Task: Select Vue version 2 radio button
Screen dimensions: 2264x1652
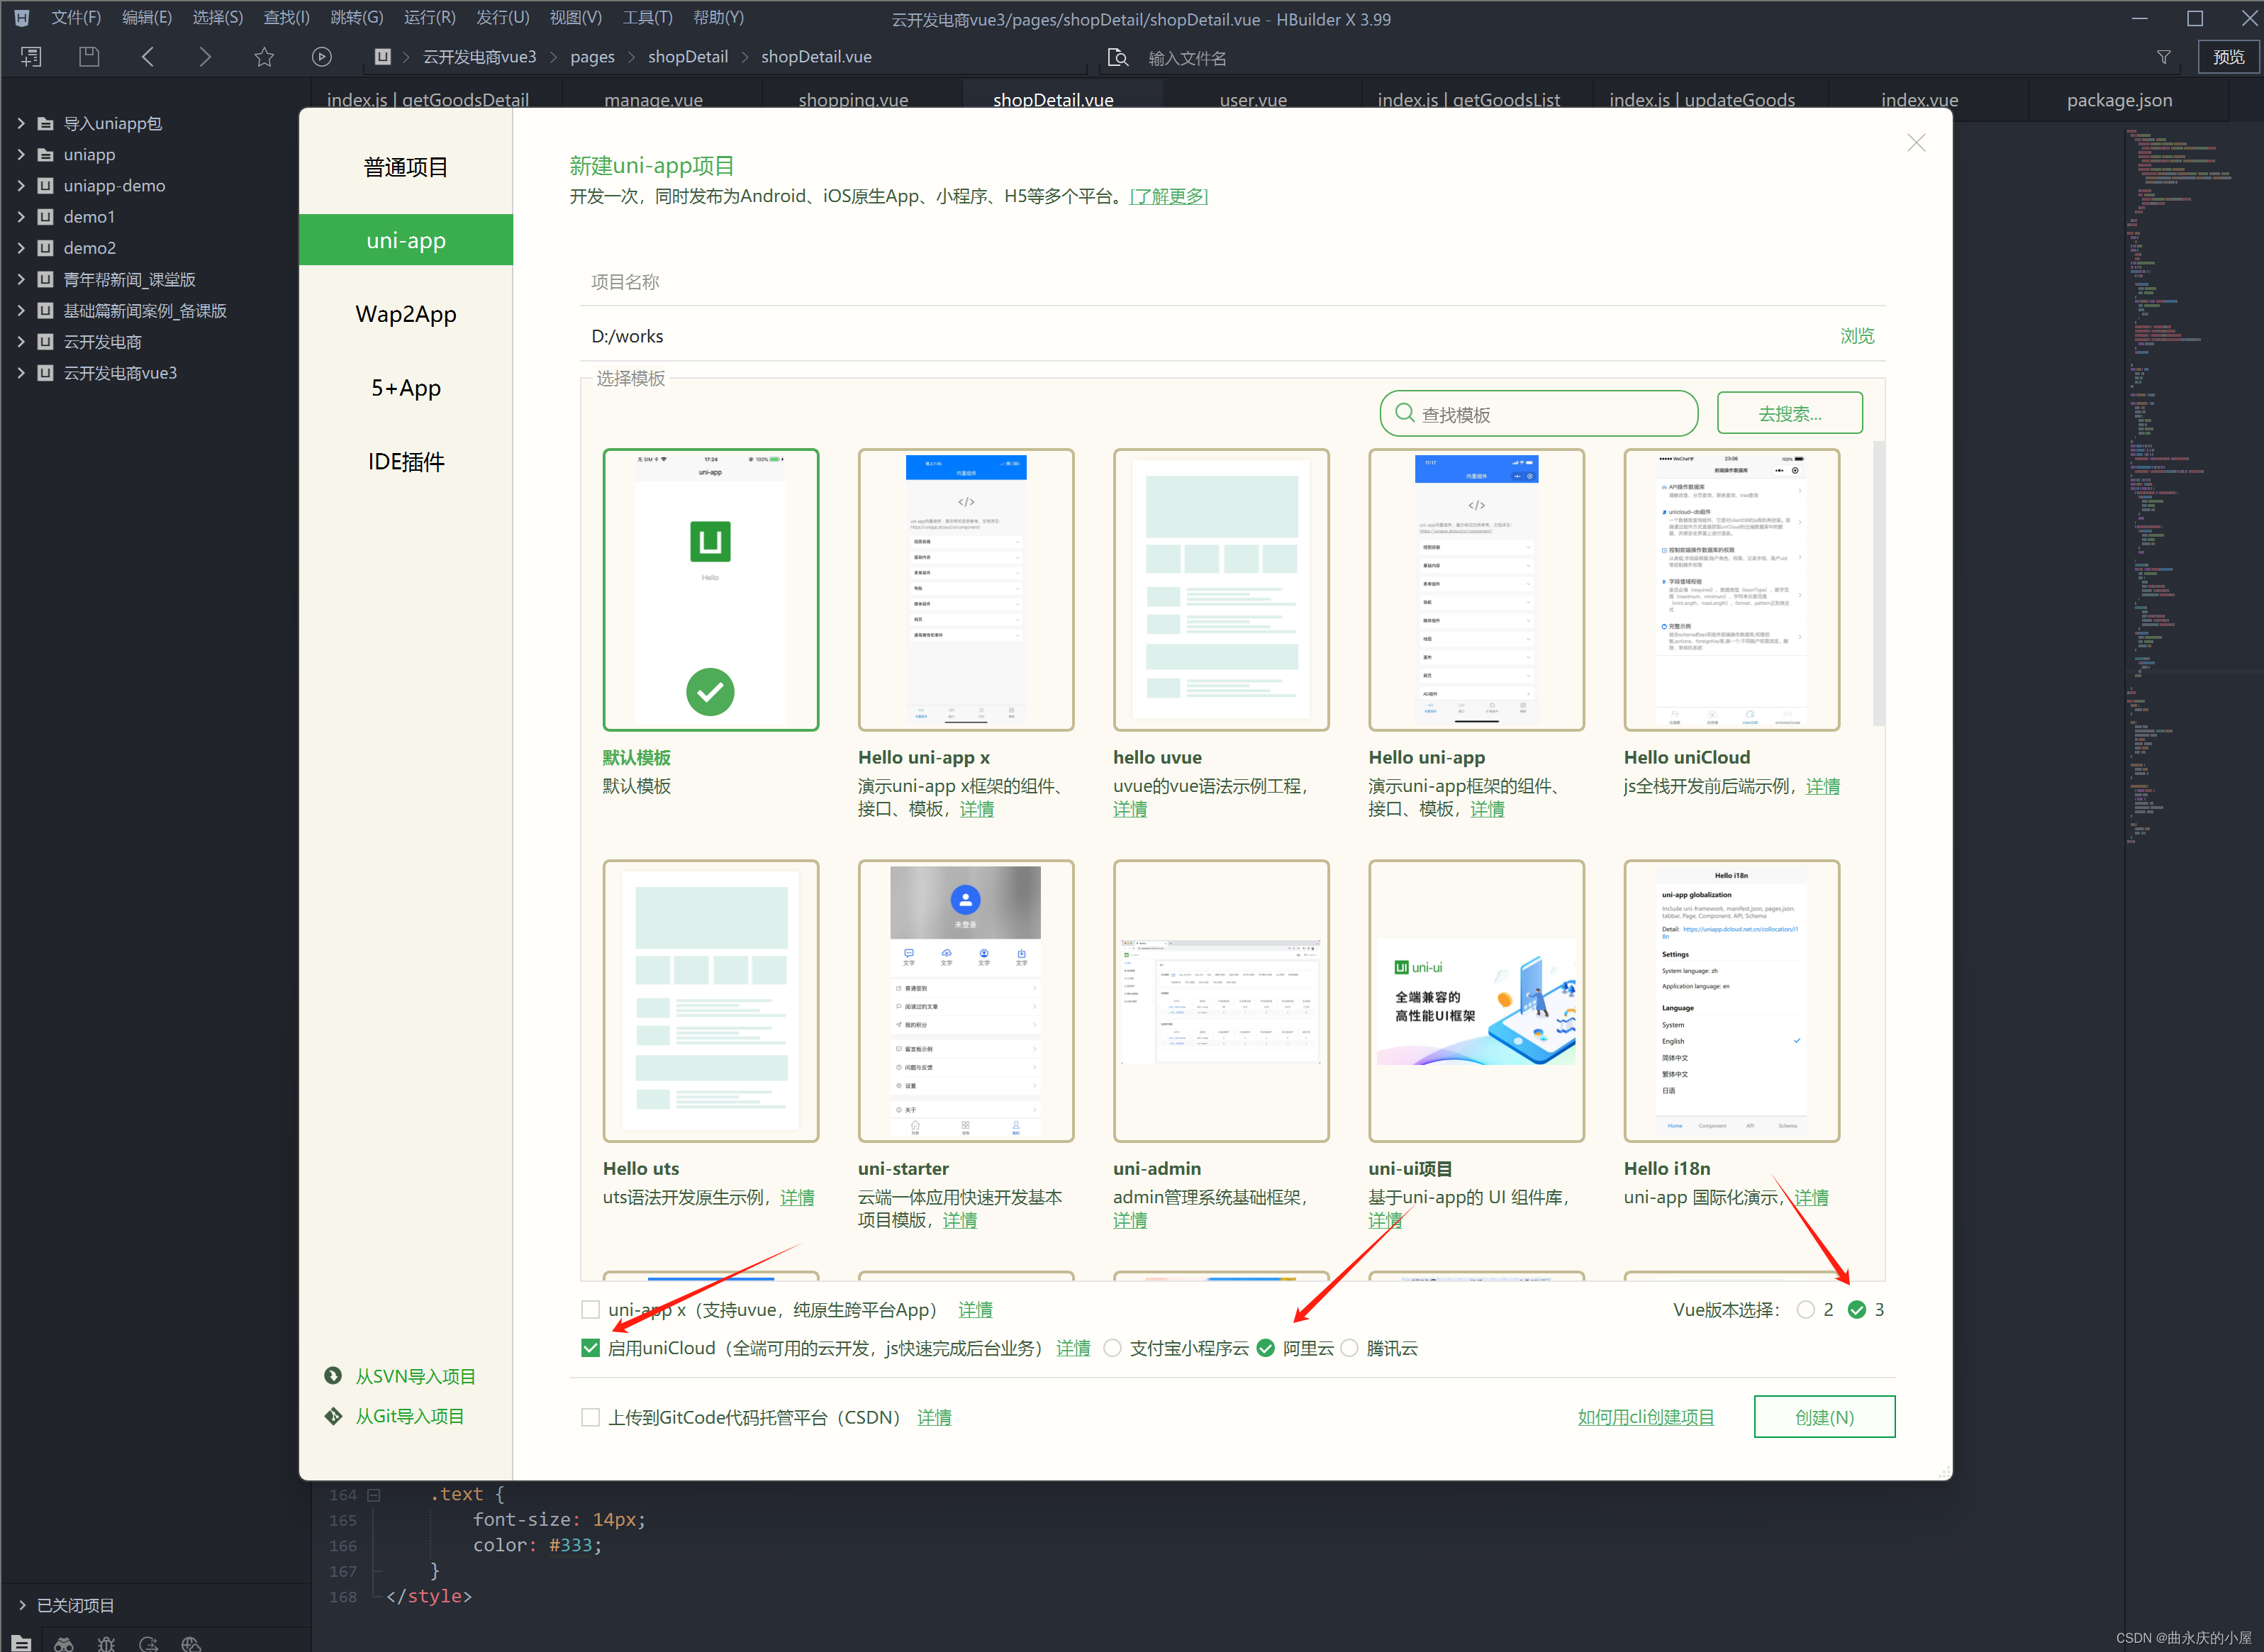Action: (x=1805, y=1310)
